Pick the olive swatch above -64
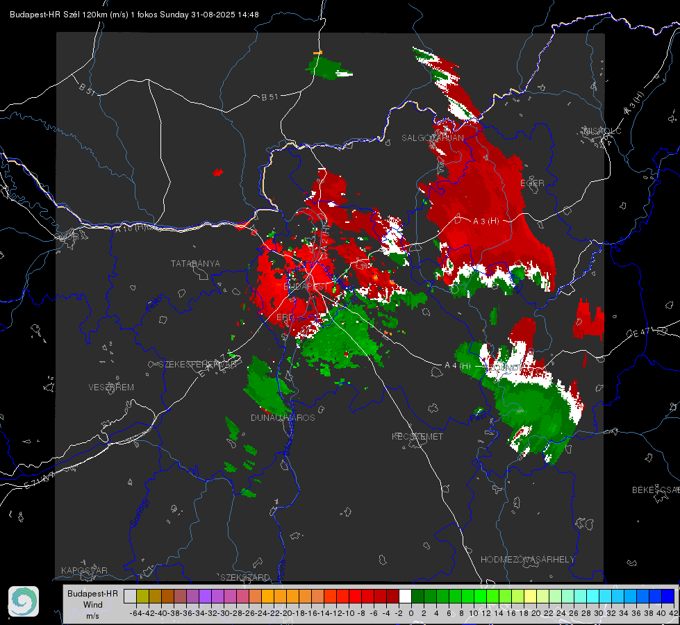The width and height of the screenshot is (680, 625). pyautogui.click(x=142, y=596)
